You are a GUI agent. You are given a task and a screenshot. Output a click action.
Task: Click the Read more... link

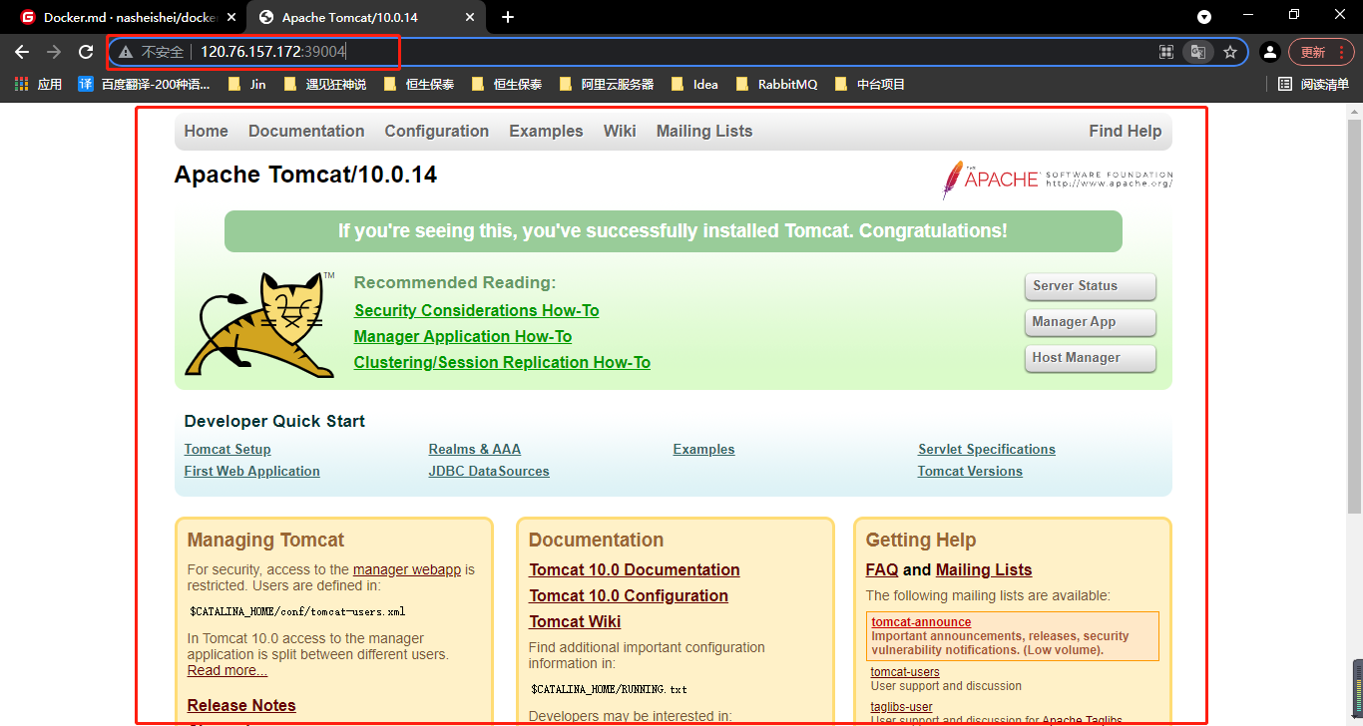[227, 671]
